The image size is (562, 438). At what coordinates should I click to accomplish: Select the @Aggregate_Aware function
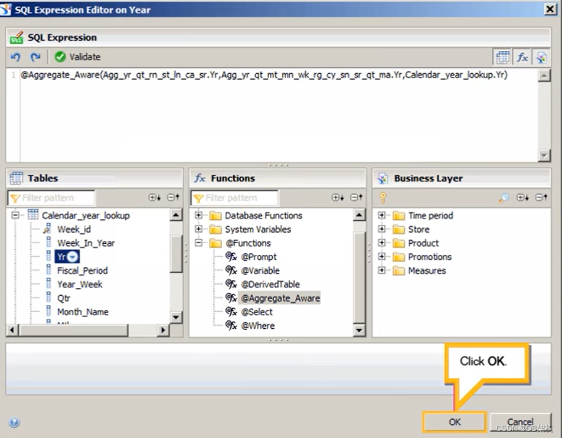(x=280, y=298)
